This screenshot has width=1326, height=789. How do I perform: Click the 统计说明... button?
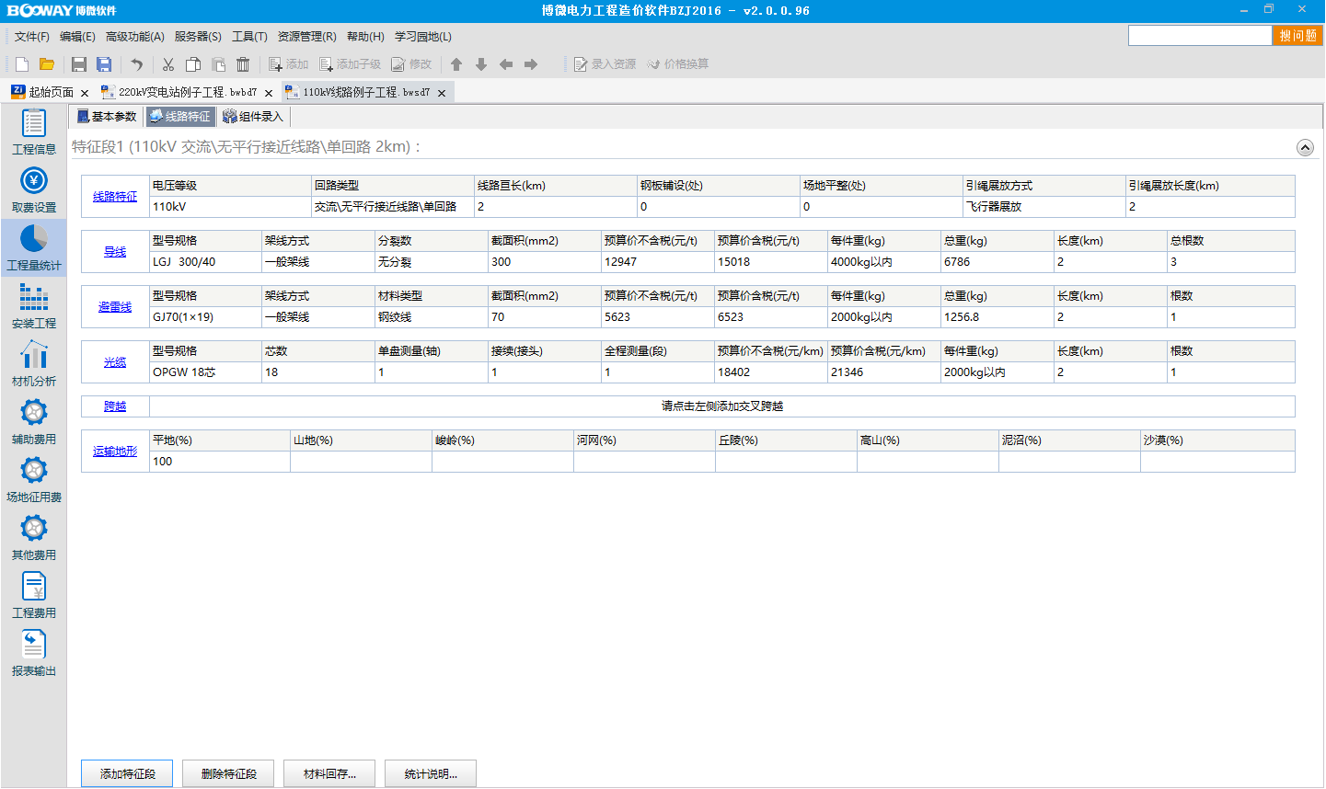click(431, 774)
